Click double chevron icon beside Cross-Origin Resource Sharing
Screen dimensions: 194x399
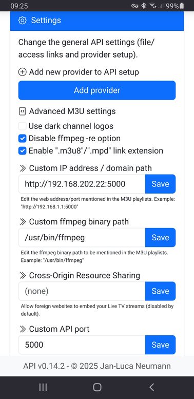tap(23, 276)
